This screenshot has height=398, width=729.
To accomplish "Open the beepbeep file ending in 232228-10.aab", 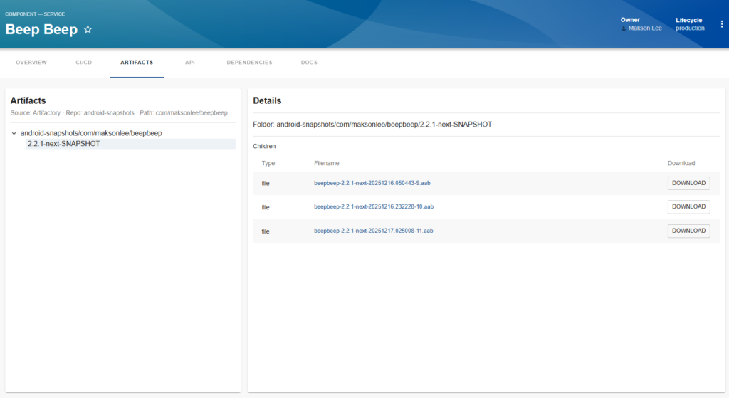I will [373, 206].
